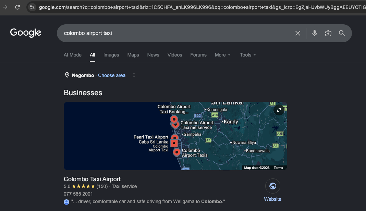Click the five-star rating of Colombo Taxi Airport

[83, 186]
